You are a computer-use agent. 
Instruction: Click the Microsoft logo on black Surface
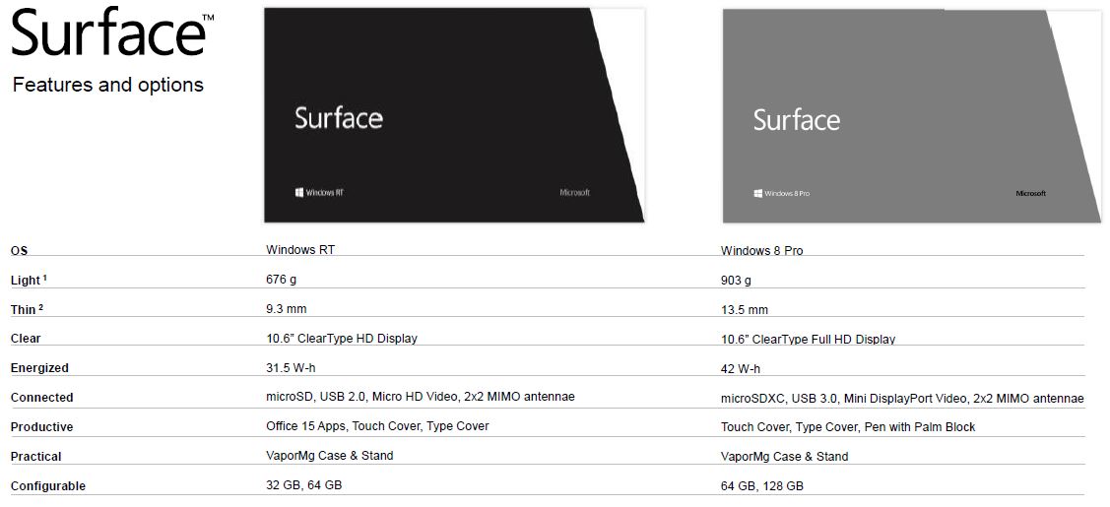(574, 192)
